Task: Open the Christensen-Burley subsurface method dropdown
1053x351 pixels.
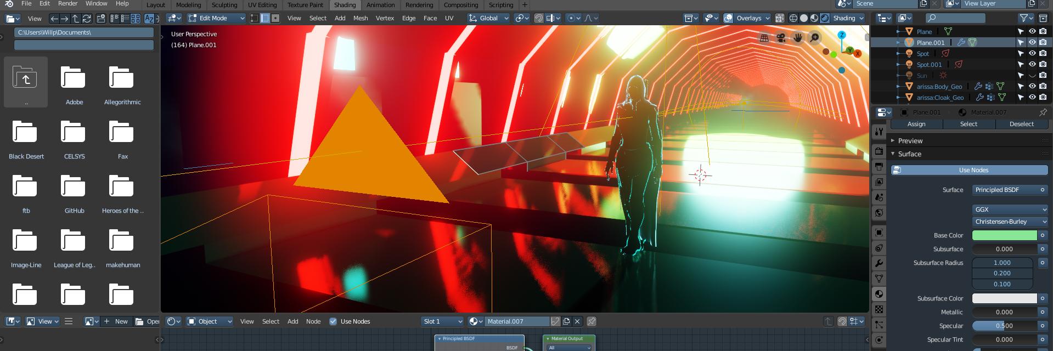Action: pyautogui.click(x=1010, y=222)
